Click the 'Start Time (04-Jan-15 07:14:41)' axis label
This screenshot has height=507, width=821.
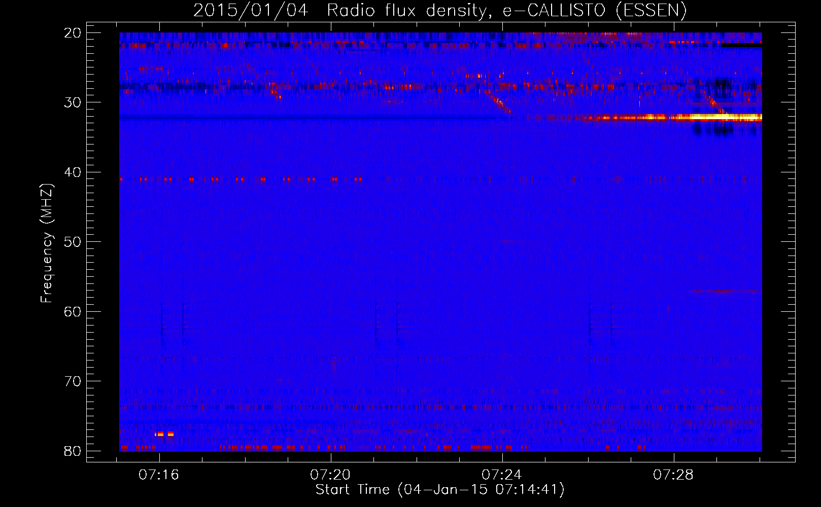pos(440,490)
